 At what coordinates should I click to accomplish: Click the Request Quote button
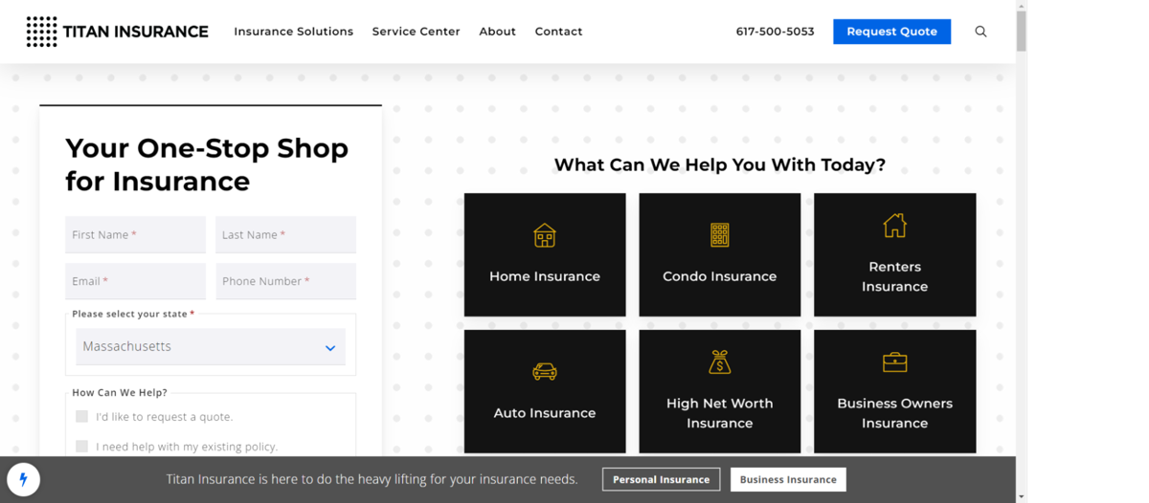click(x=891, y=32)
